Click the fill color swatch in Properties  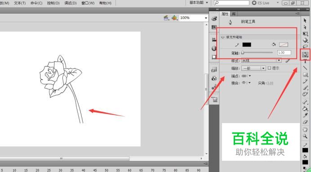click(x=284, y=44)
